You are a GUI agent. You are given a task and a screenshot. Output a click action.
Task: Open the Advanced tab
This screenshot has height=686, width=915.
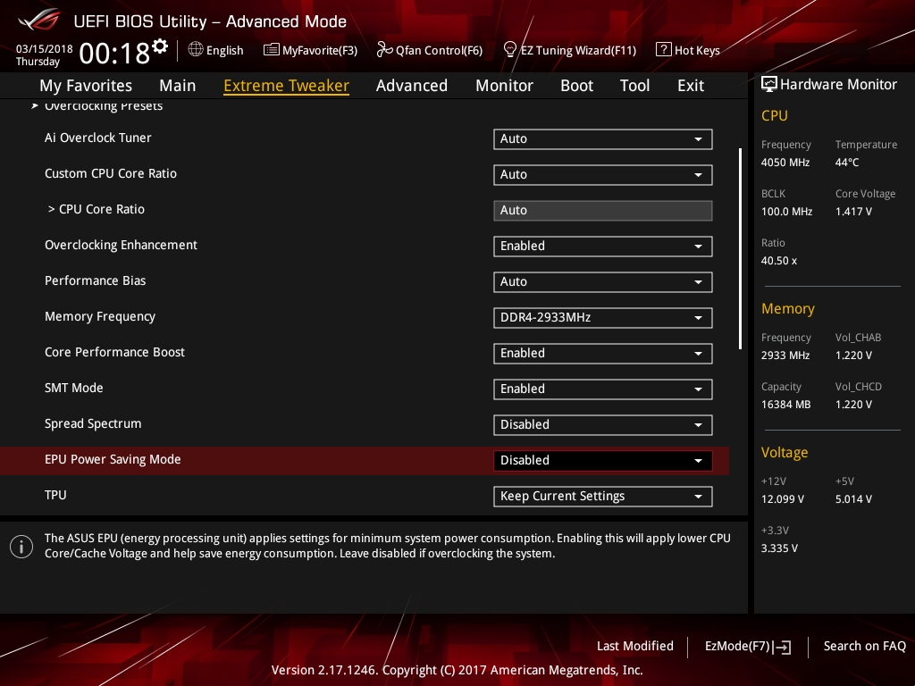411,86
